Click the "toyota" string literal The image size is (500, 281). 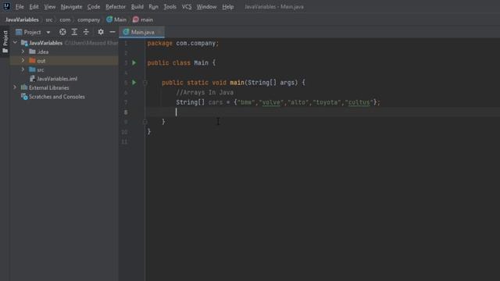327,102
